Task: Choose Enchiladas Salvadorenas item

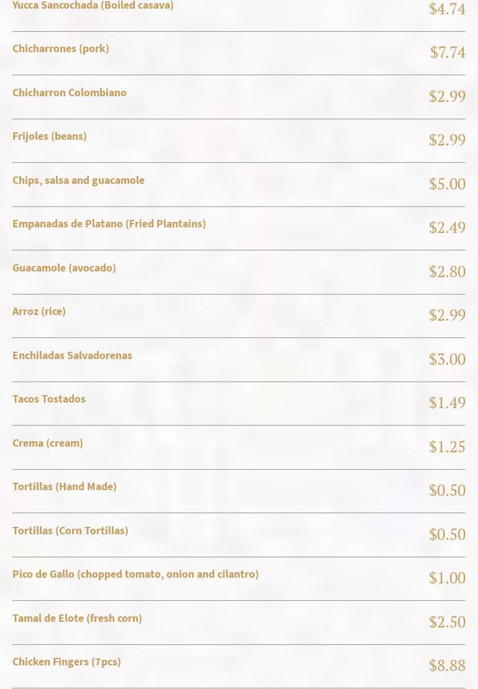Action: click(x=72, y=355)
